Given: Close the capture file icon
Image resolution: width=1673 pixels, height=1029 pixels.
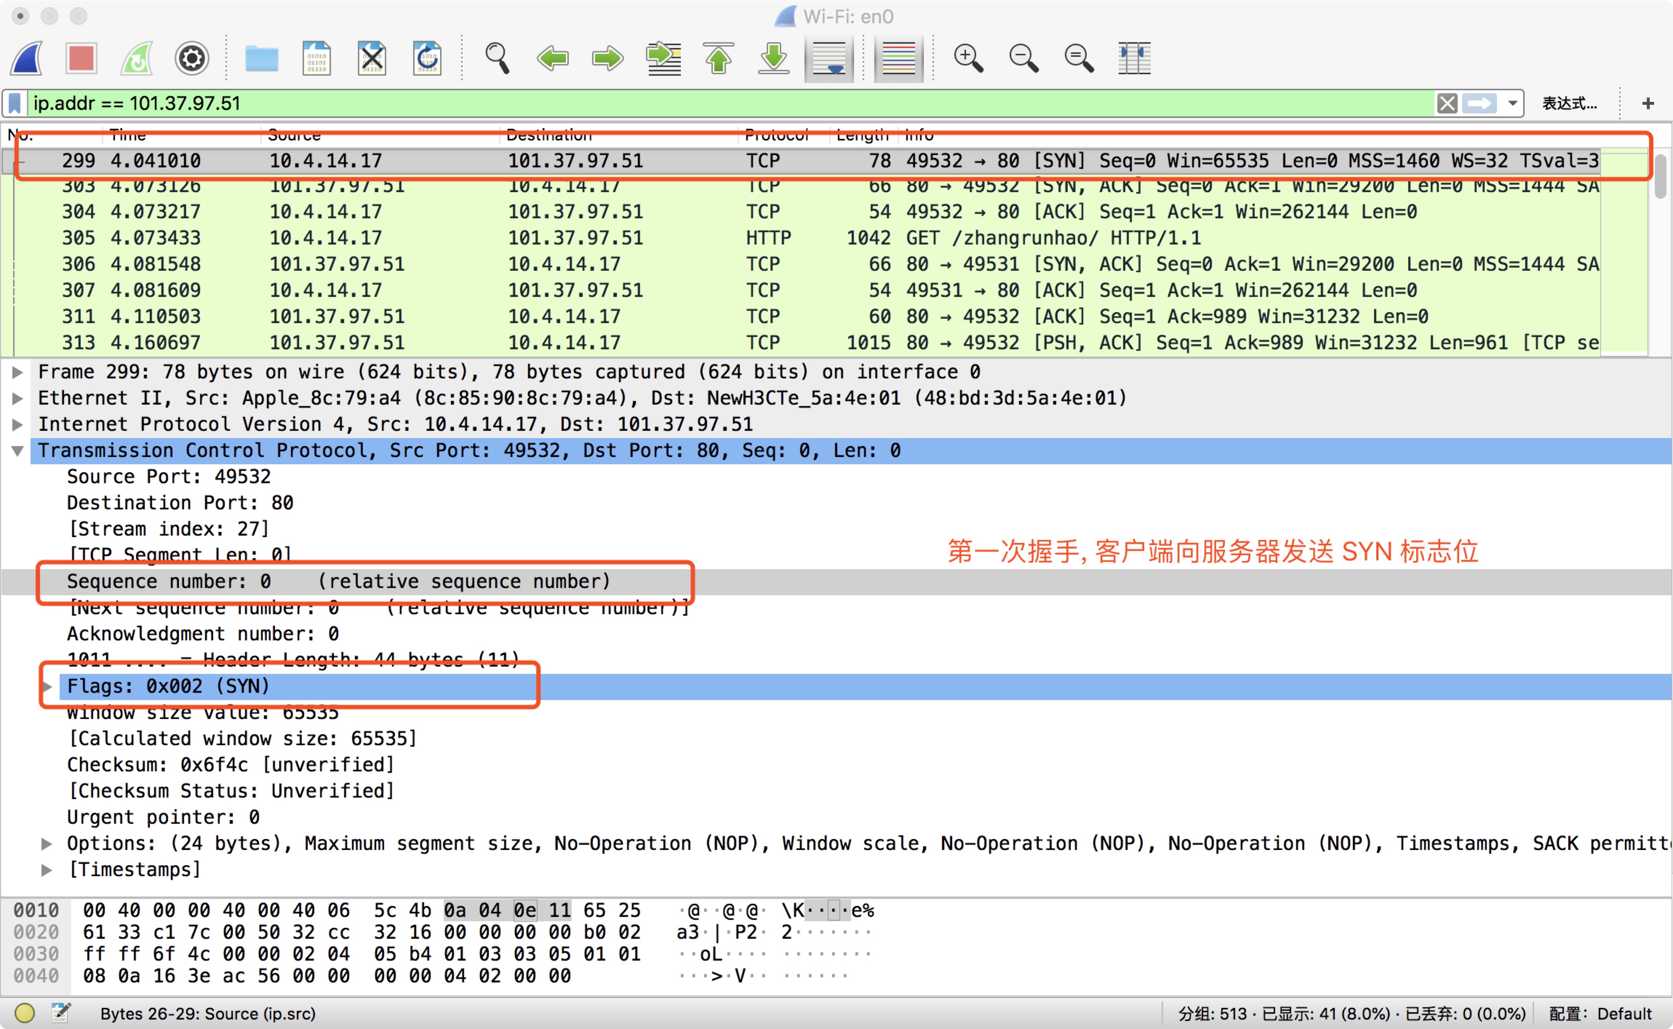Looking at the screenshot, I should (x=372, y=59).
